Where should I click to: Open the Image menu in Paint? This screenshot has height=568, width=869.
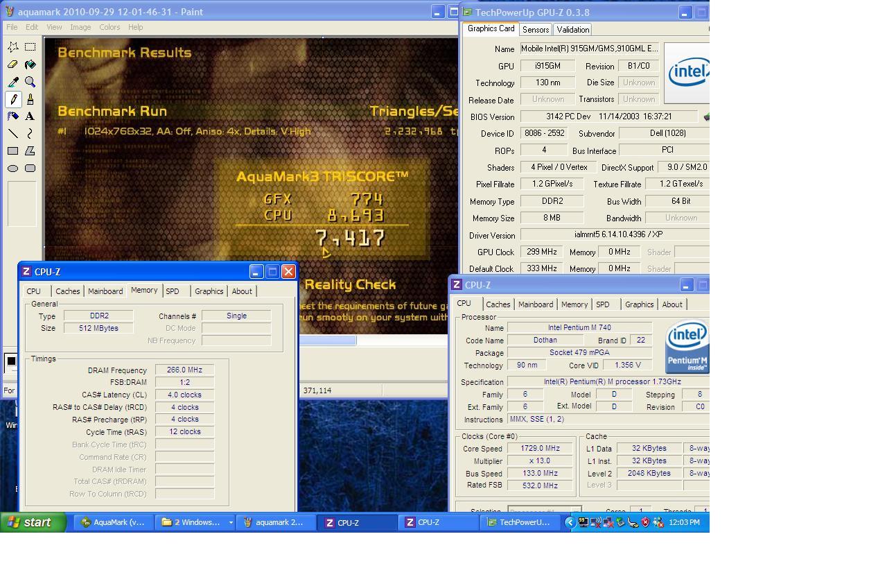[x=80, y=27]
